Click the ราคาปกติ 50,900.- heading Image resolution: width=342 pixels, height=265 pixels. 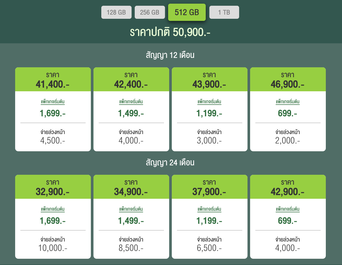coord(170,32)
